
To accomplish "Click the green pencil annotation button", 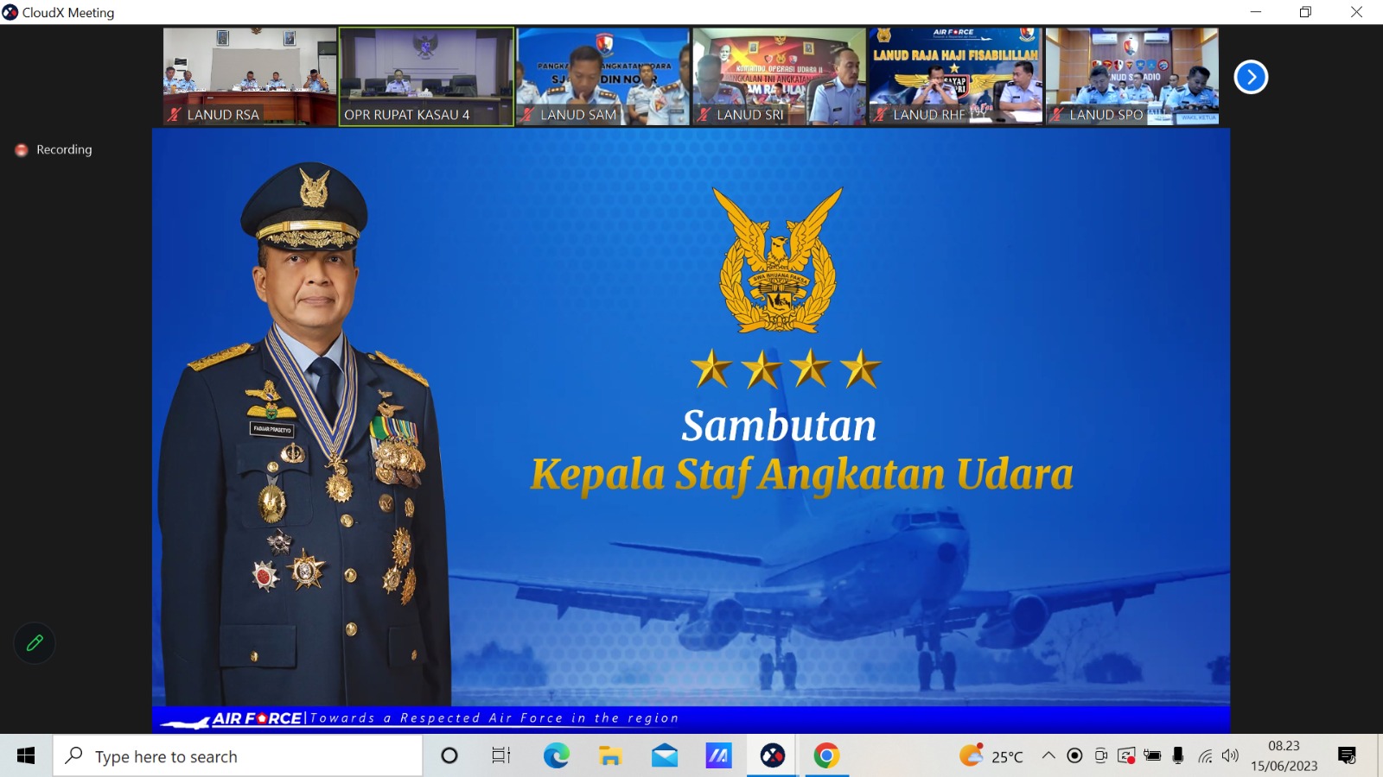I will point(35,643).
